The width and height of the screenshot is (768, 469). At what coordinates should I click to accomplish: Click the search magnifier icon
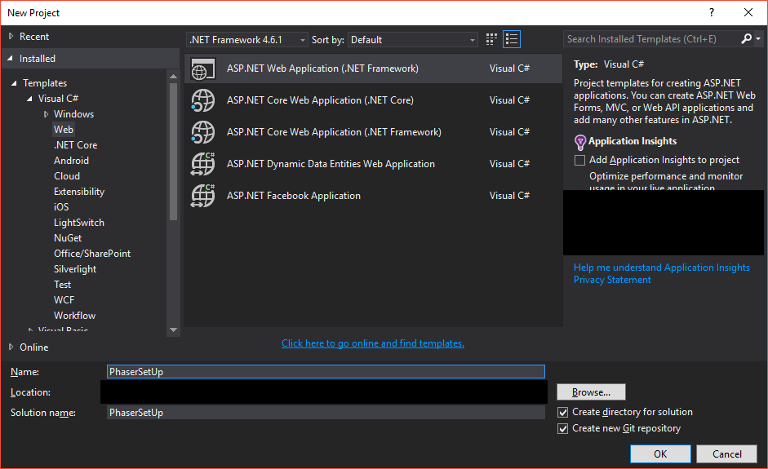(747, 38)
